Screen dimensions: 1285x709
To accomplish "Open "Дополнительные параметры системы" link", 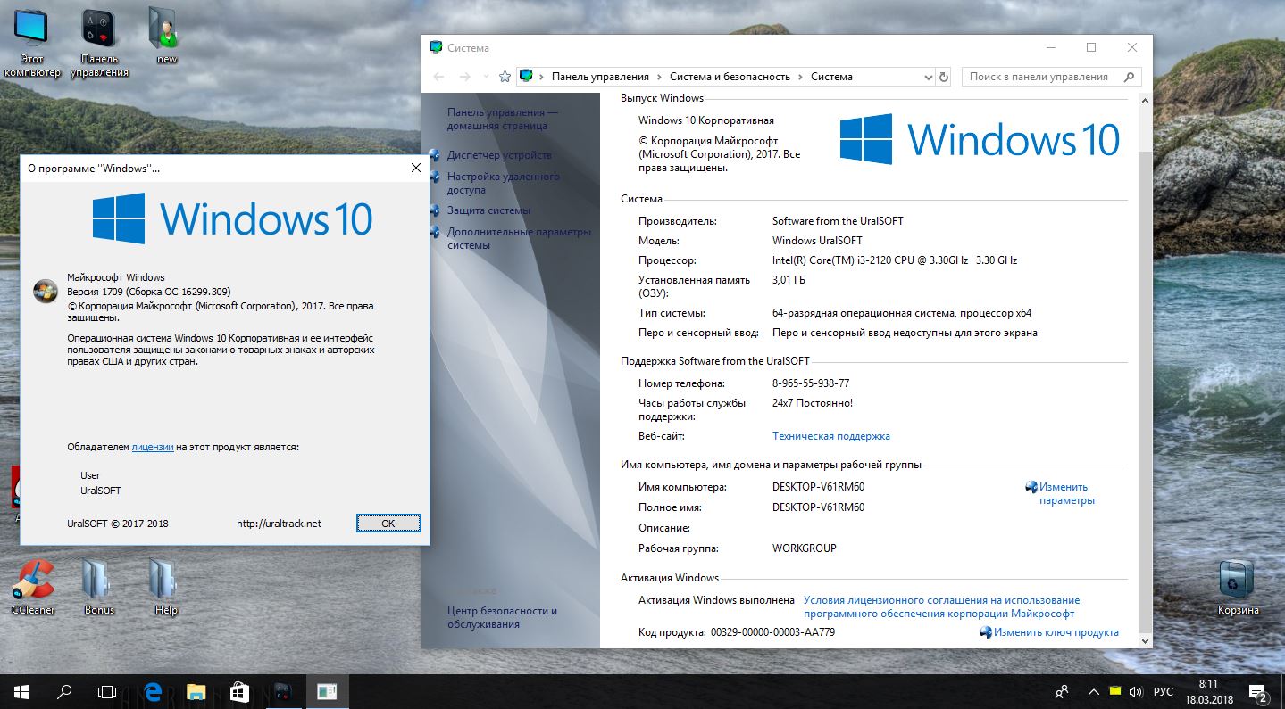I will tap(519, 238).
